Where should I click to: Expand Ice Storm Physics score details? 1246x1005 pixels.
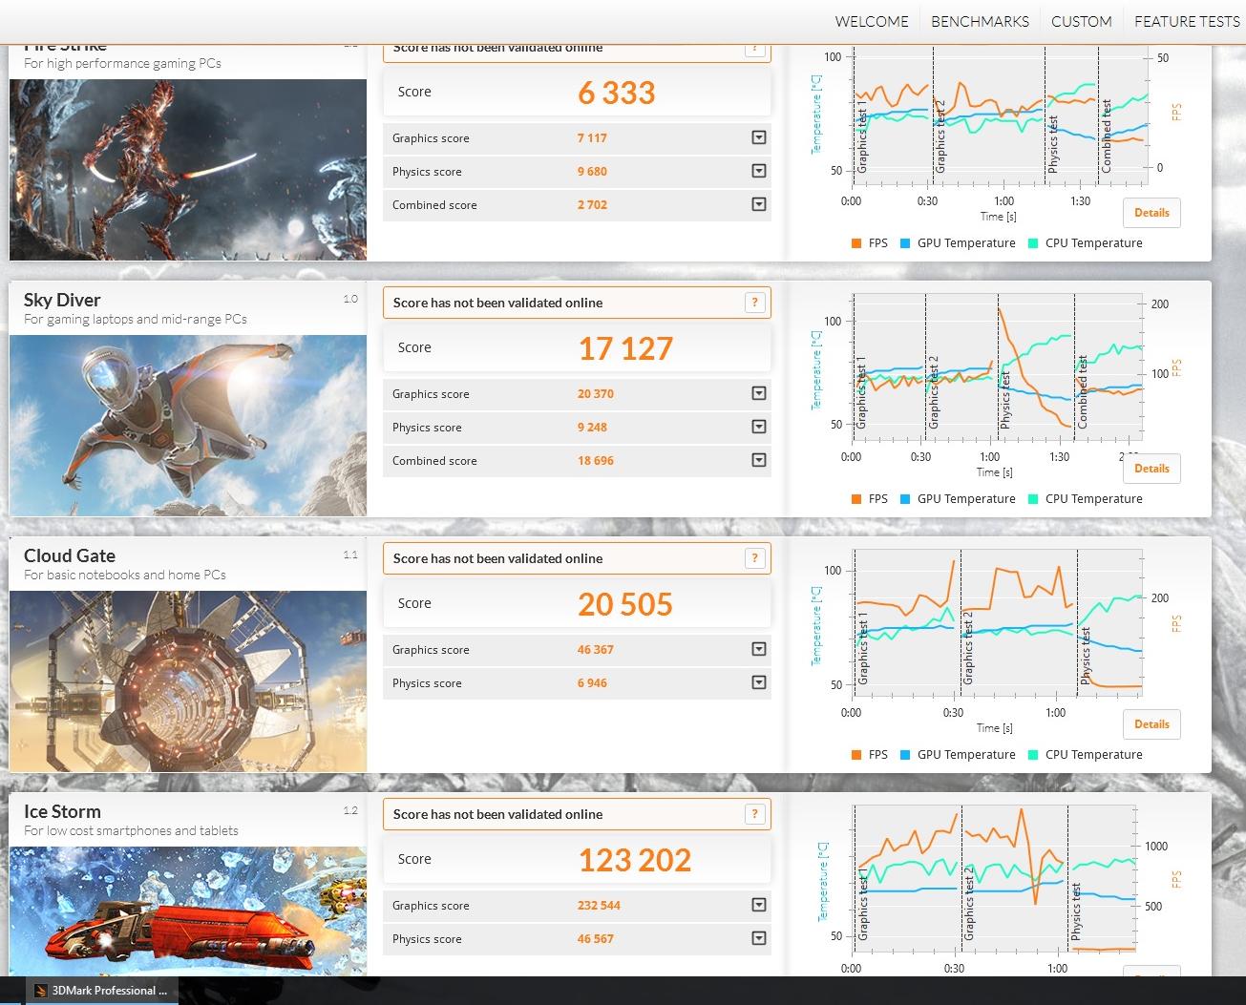pyautogui.click(x=759, y=938)
